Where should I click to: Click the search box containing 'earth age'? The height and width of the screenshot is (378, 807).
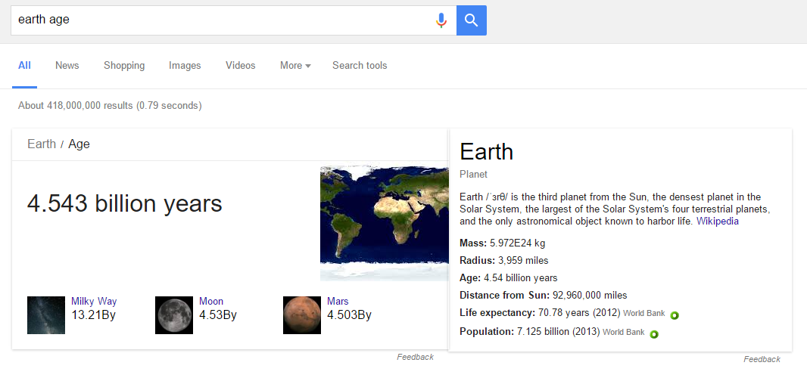pyautogui.click(x=220, y=20)
